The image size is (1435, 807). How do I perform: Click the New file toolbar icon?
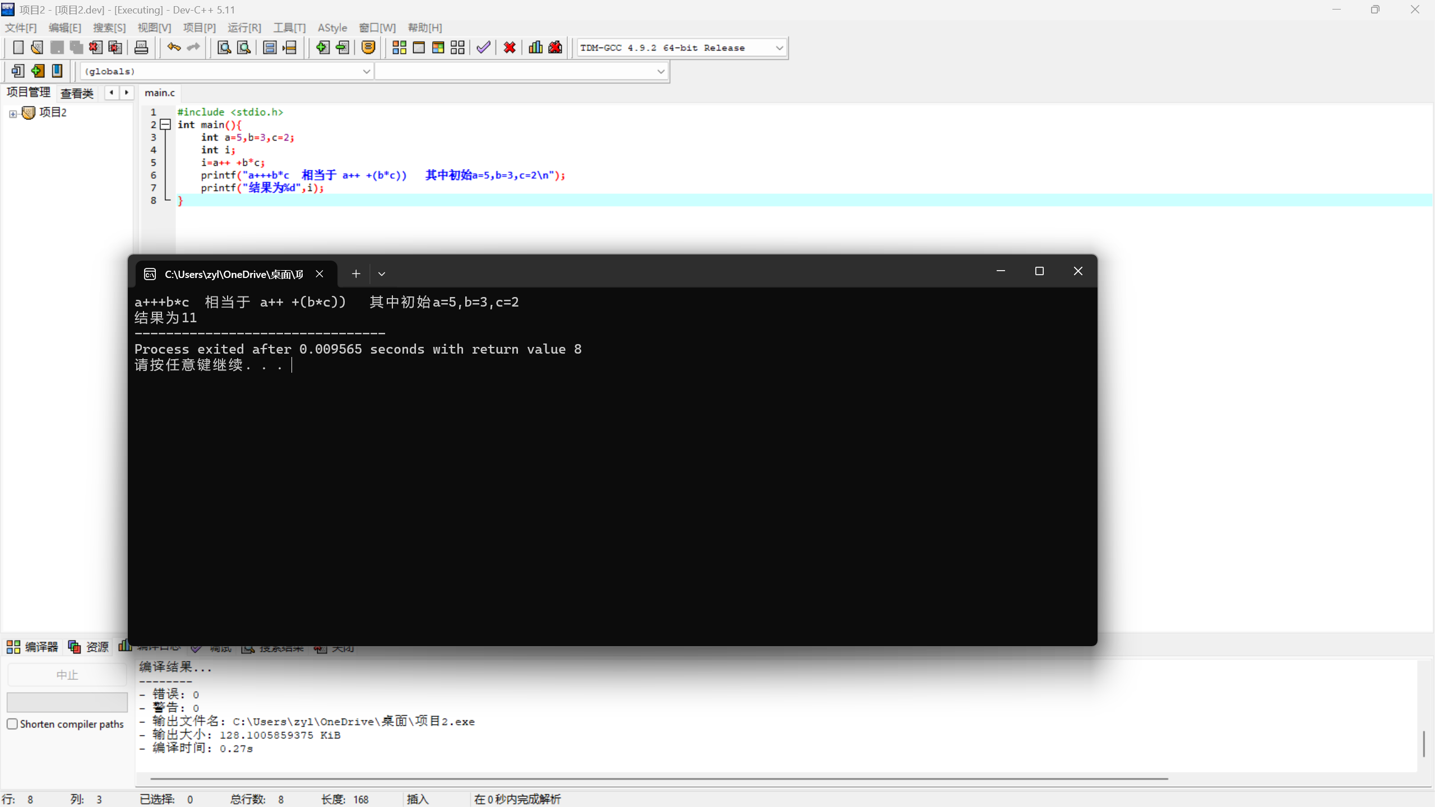pyautogui.click(x=18, y=48)
